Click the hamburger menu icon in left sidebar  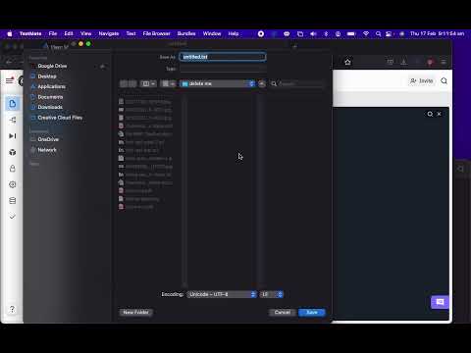click(x=10, y=80)
